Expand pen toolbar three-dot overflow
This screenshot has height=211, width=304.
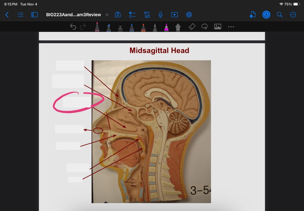(x=231, y=27)
